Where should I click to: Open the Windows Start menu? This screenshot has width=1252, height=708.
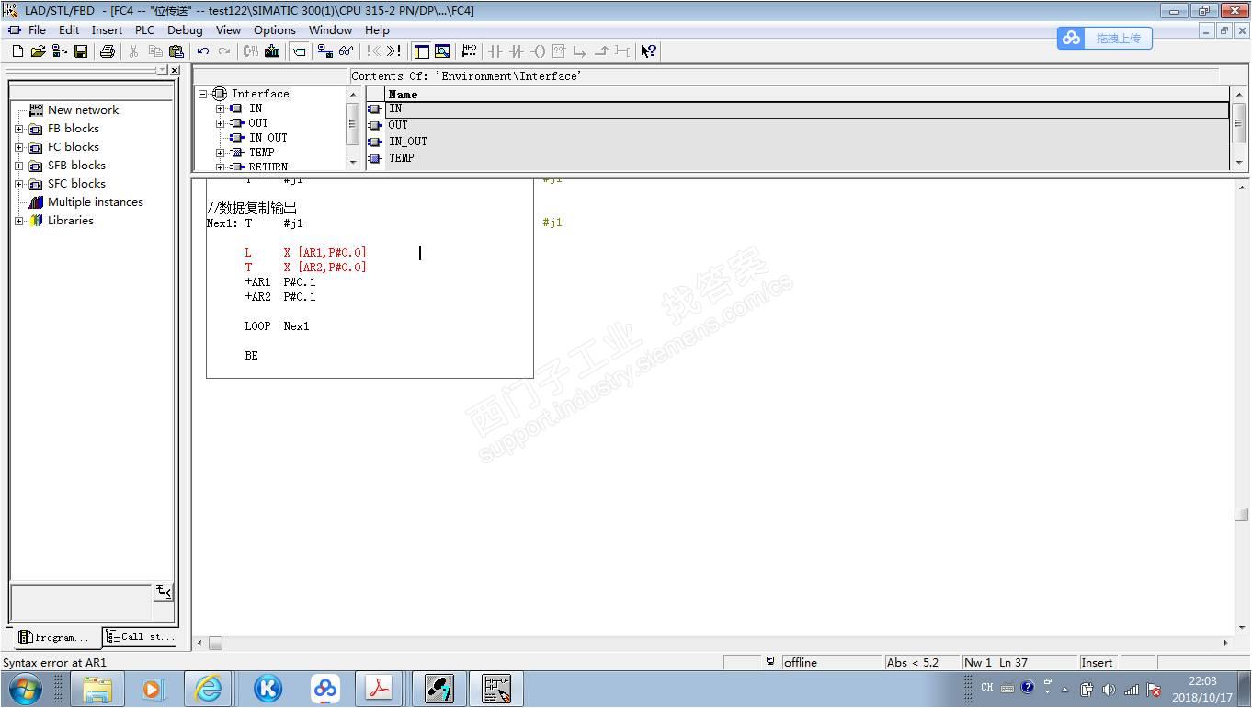point(25,688)
